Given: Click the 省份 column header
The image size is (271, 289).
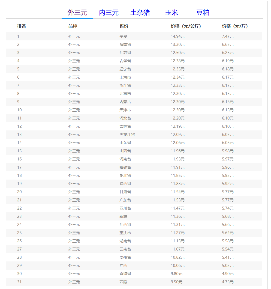Looking at the screenshot, I should point(124,26).
